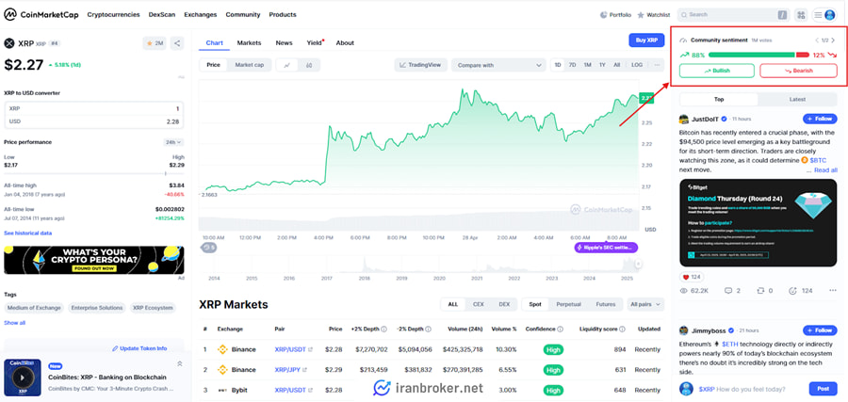This screenshot has width=848, height=402.
Task: Open JustDoIT post more options ellipsis
Action: click(832, 291)
